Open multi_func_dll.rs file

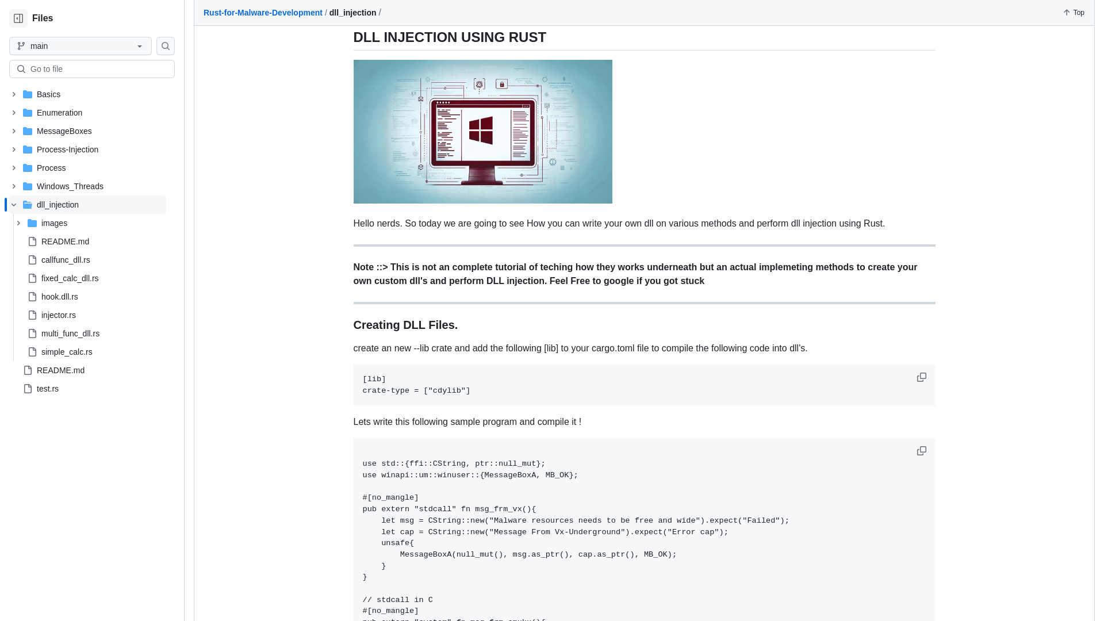click(x=70, y=333)
